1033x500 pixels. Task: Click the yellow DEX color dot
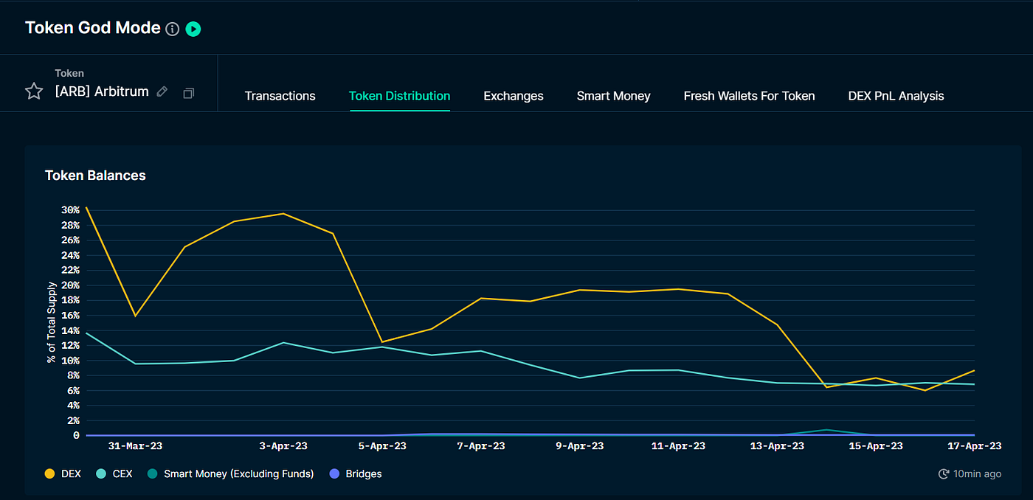pyautogui.click(x=50, y=473)
